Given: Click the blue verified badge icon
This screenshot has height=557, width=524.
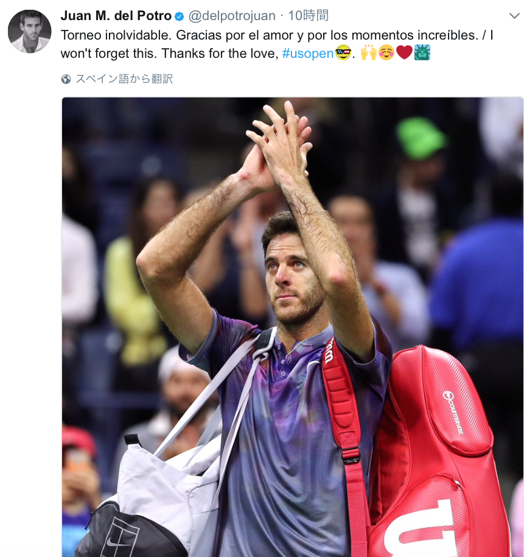Looking at the screenshot, I should [180, 16].
